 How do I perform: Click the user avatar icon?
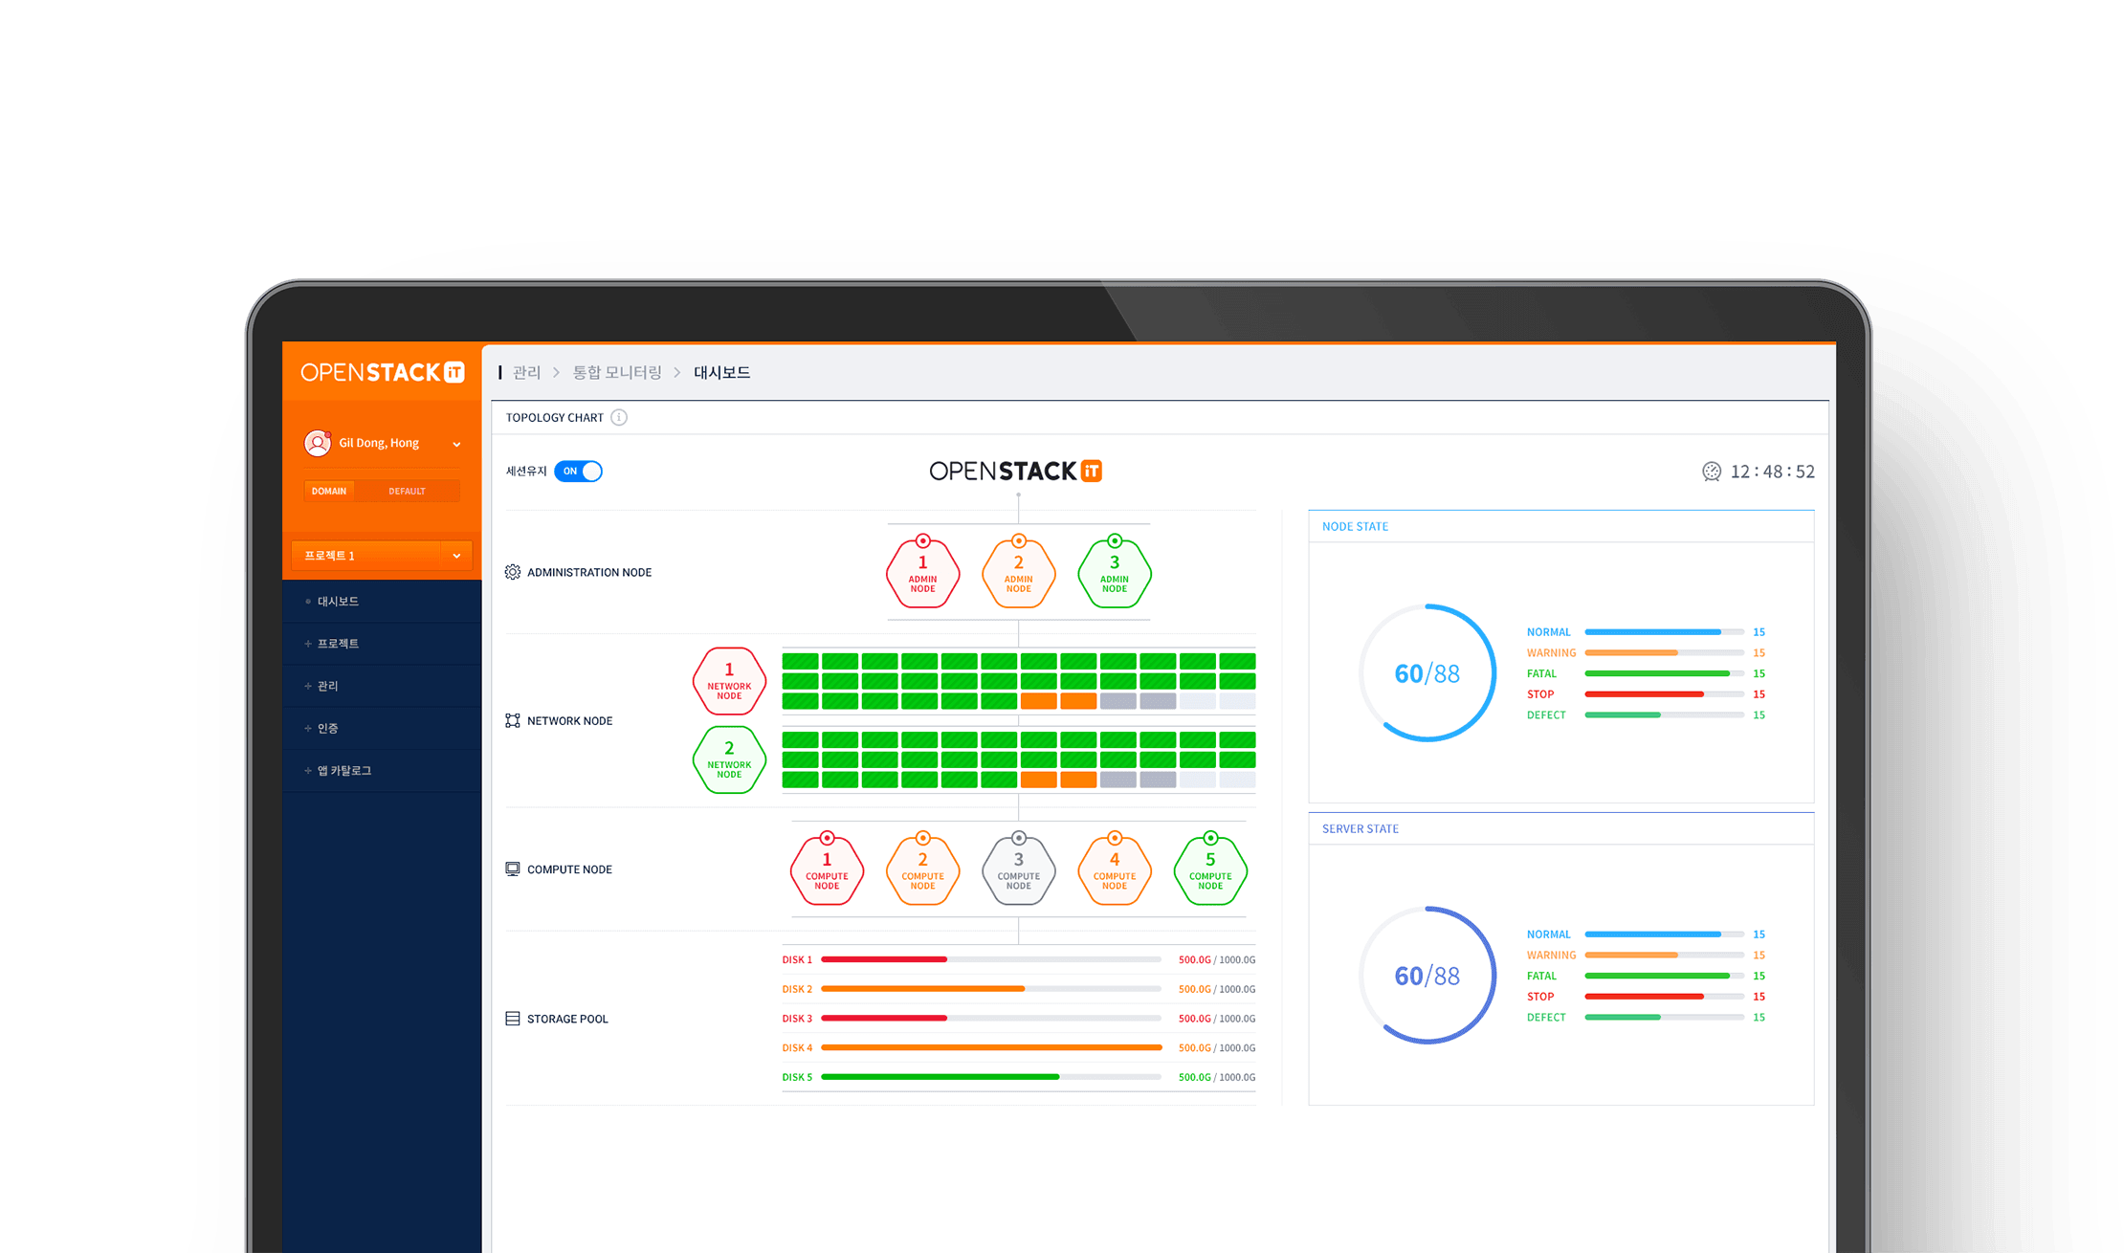(x=317, y=443)
